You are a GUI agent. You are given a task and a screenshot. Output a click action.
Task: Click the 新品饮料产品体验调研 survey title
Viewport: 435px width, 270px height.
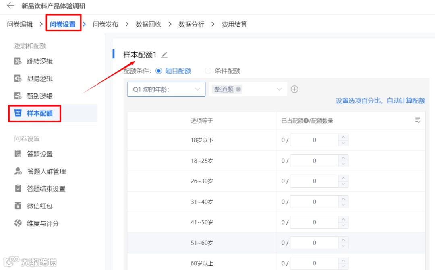pos(54,6)
